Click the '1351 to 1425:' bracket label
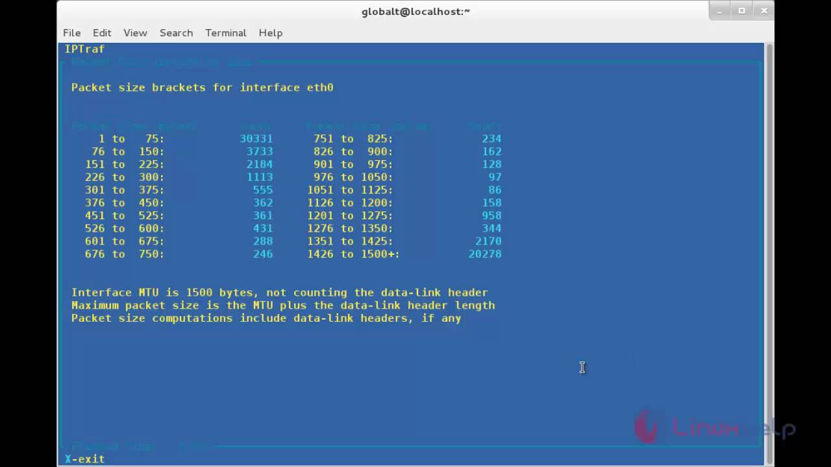 tap(350, 241)
